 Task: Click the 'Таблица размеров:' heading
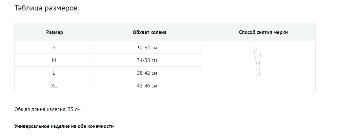47,8
